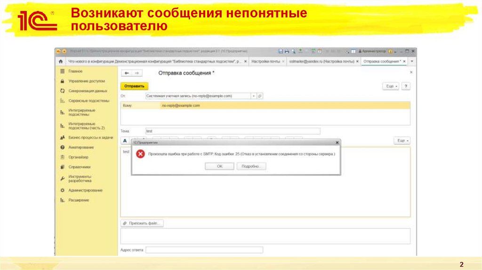The image size is (482, 270).
Task: Navigate forward with the right arrow
Action: coord(137,73)
